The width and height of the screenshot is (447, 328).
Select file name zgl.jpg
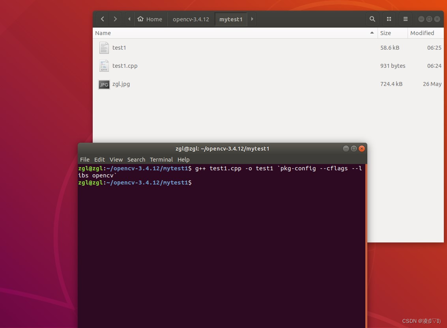121,84
